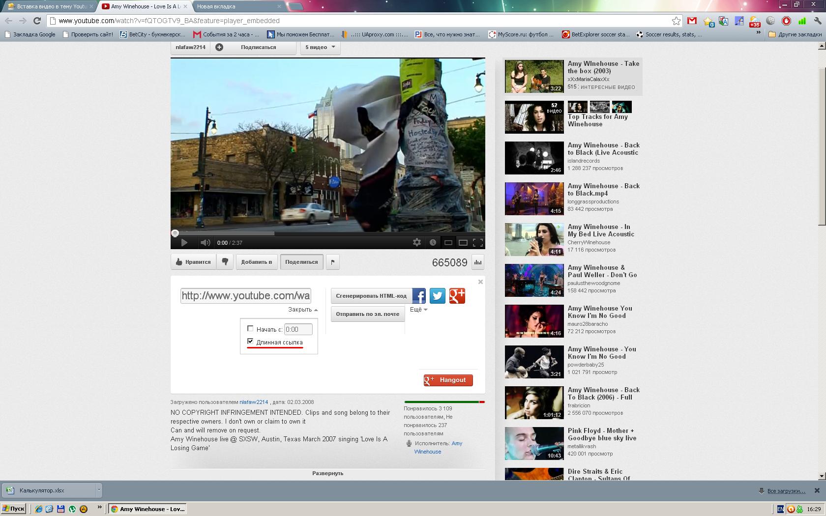This screenshot has height=516, width=826.
Task: Click 'Сгенерировать HTML-код' button
Action: [371, 296]
